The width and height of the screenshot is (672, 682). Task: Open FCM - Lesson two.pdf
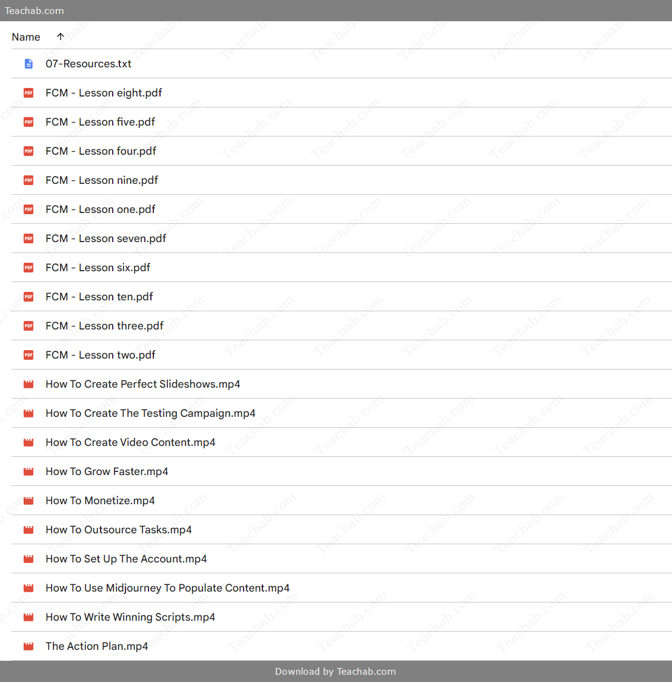tap(101, 356)
